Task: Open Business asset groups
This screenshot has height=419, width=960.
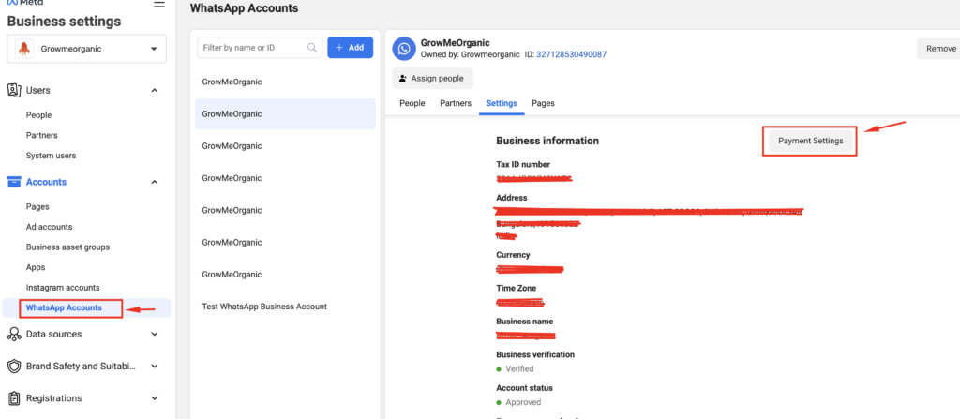Action: coord(67,247)
